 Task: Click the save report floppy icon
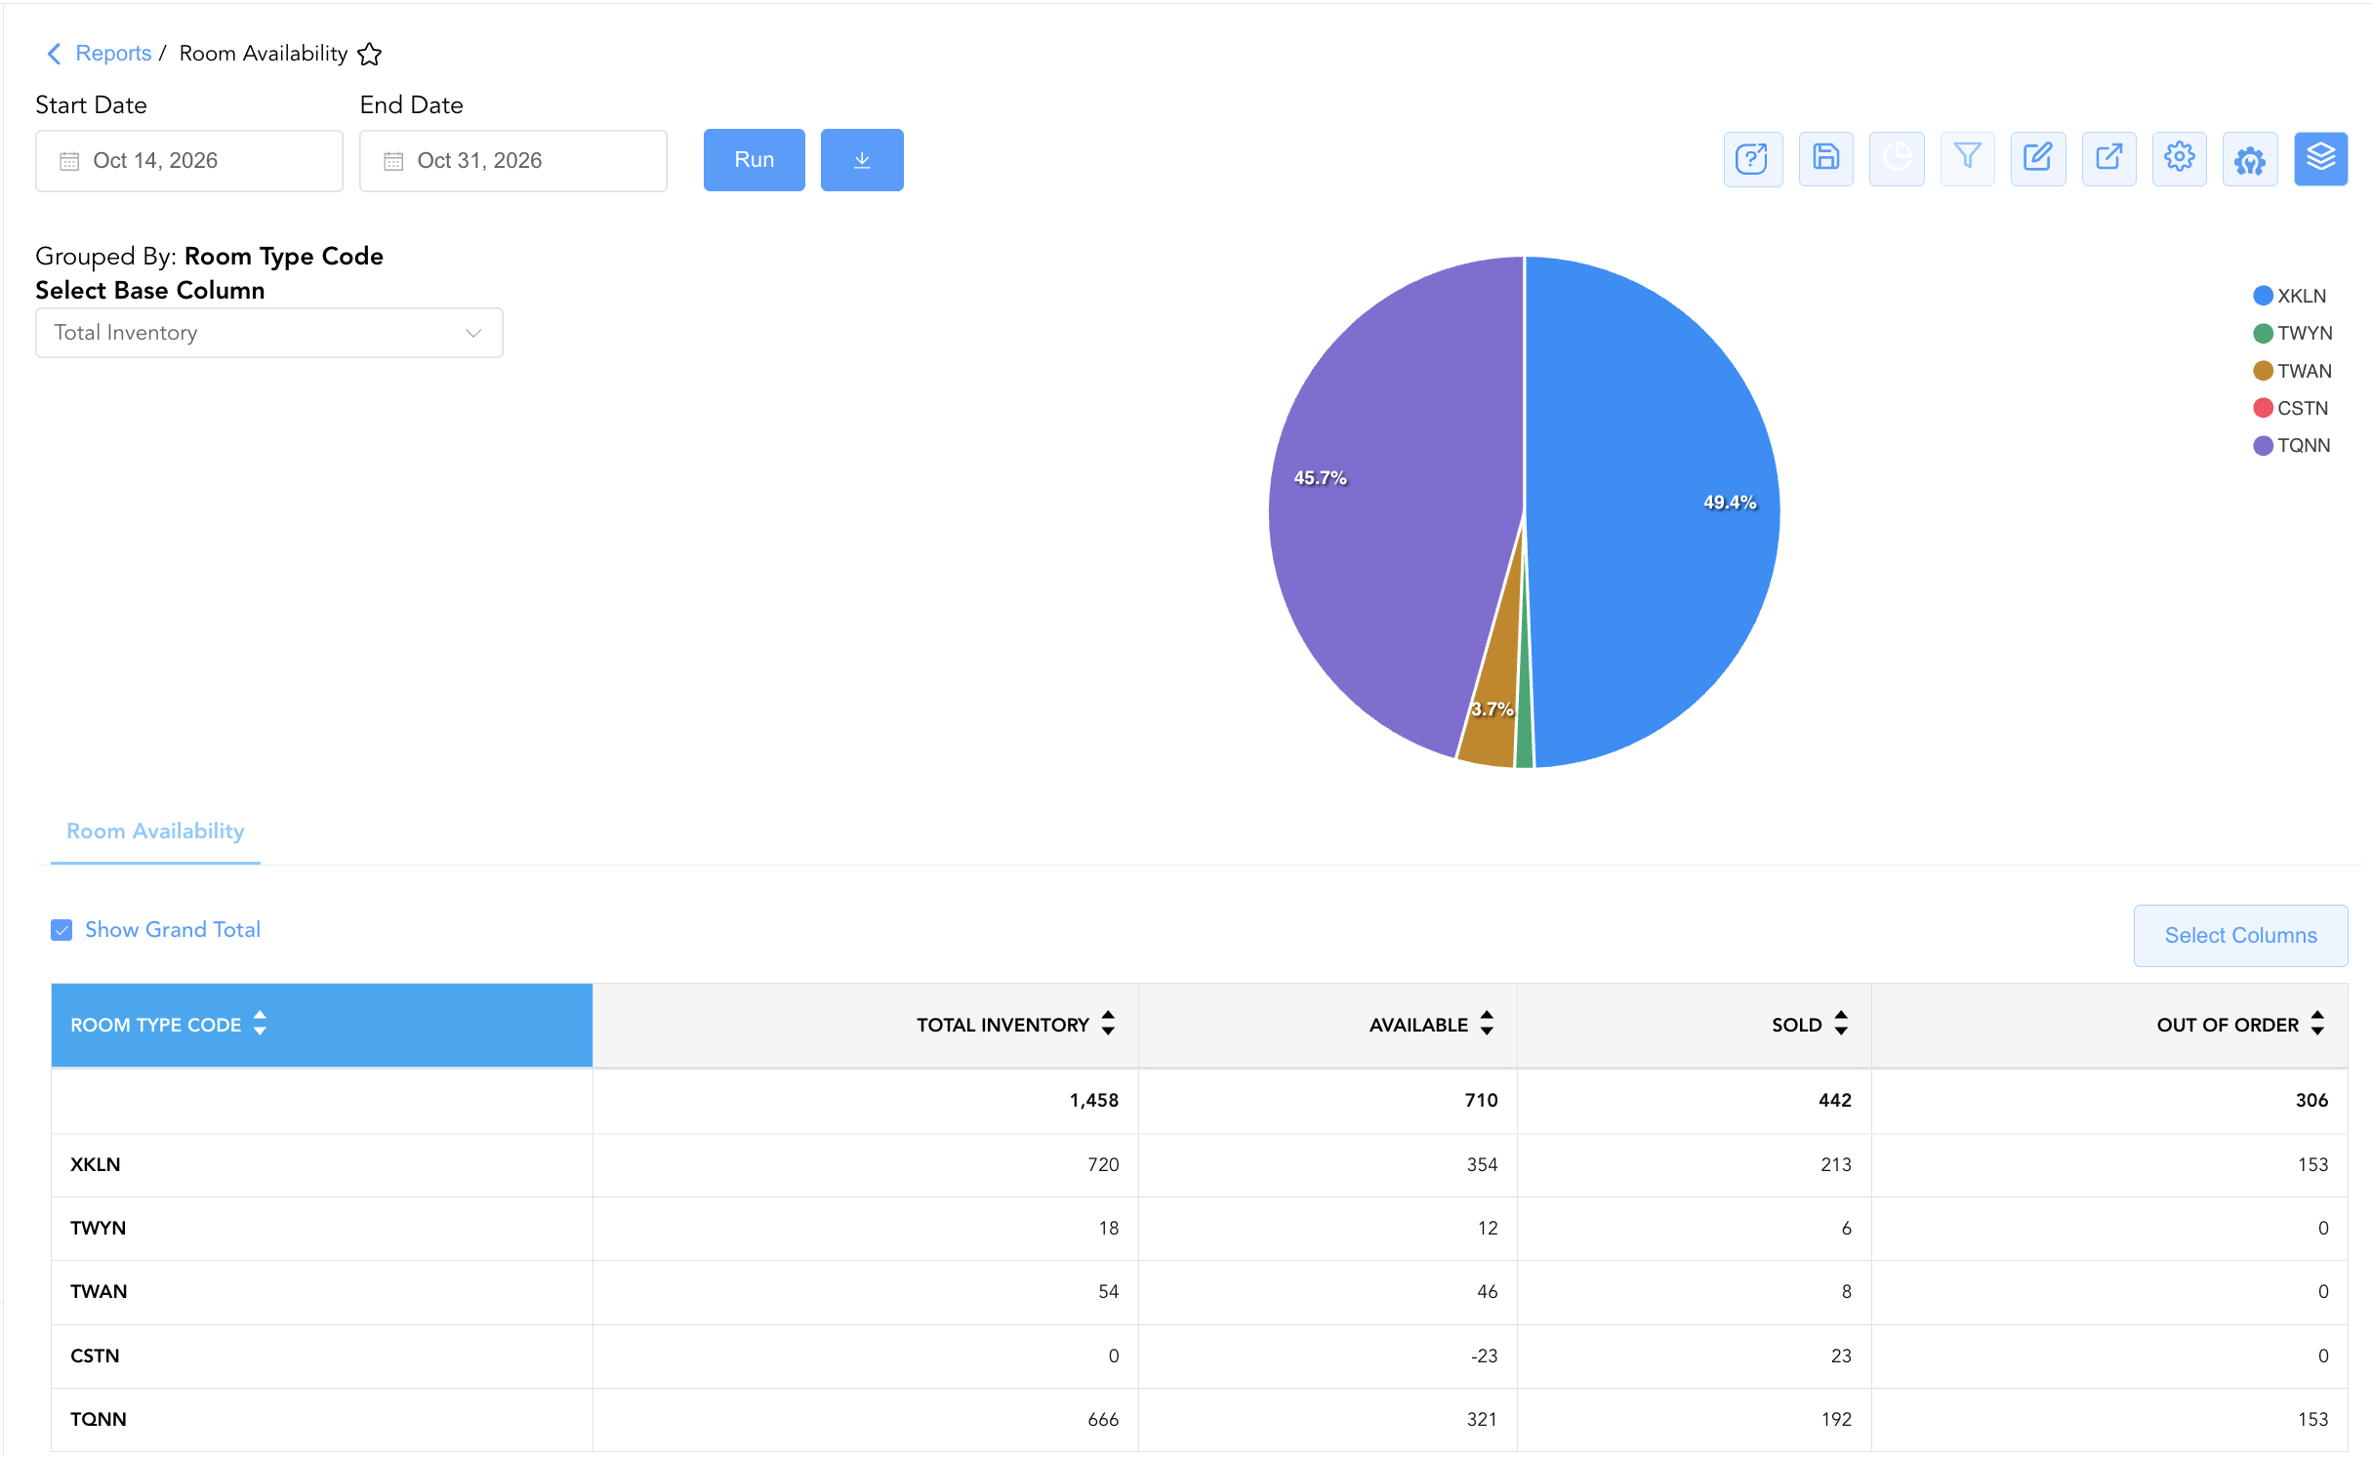[1825, 159]
